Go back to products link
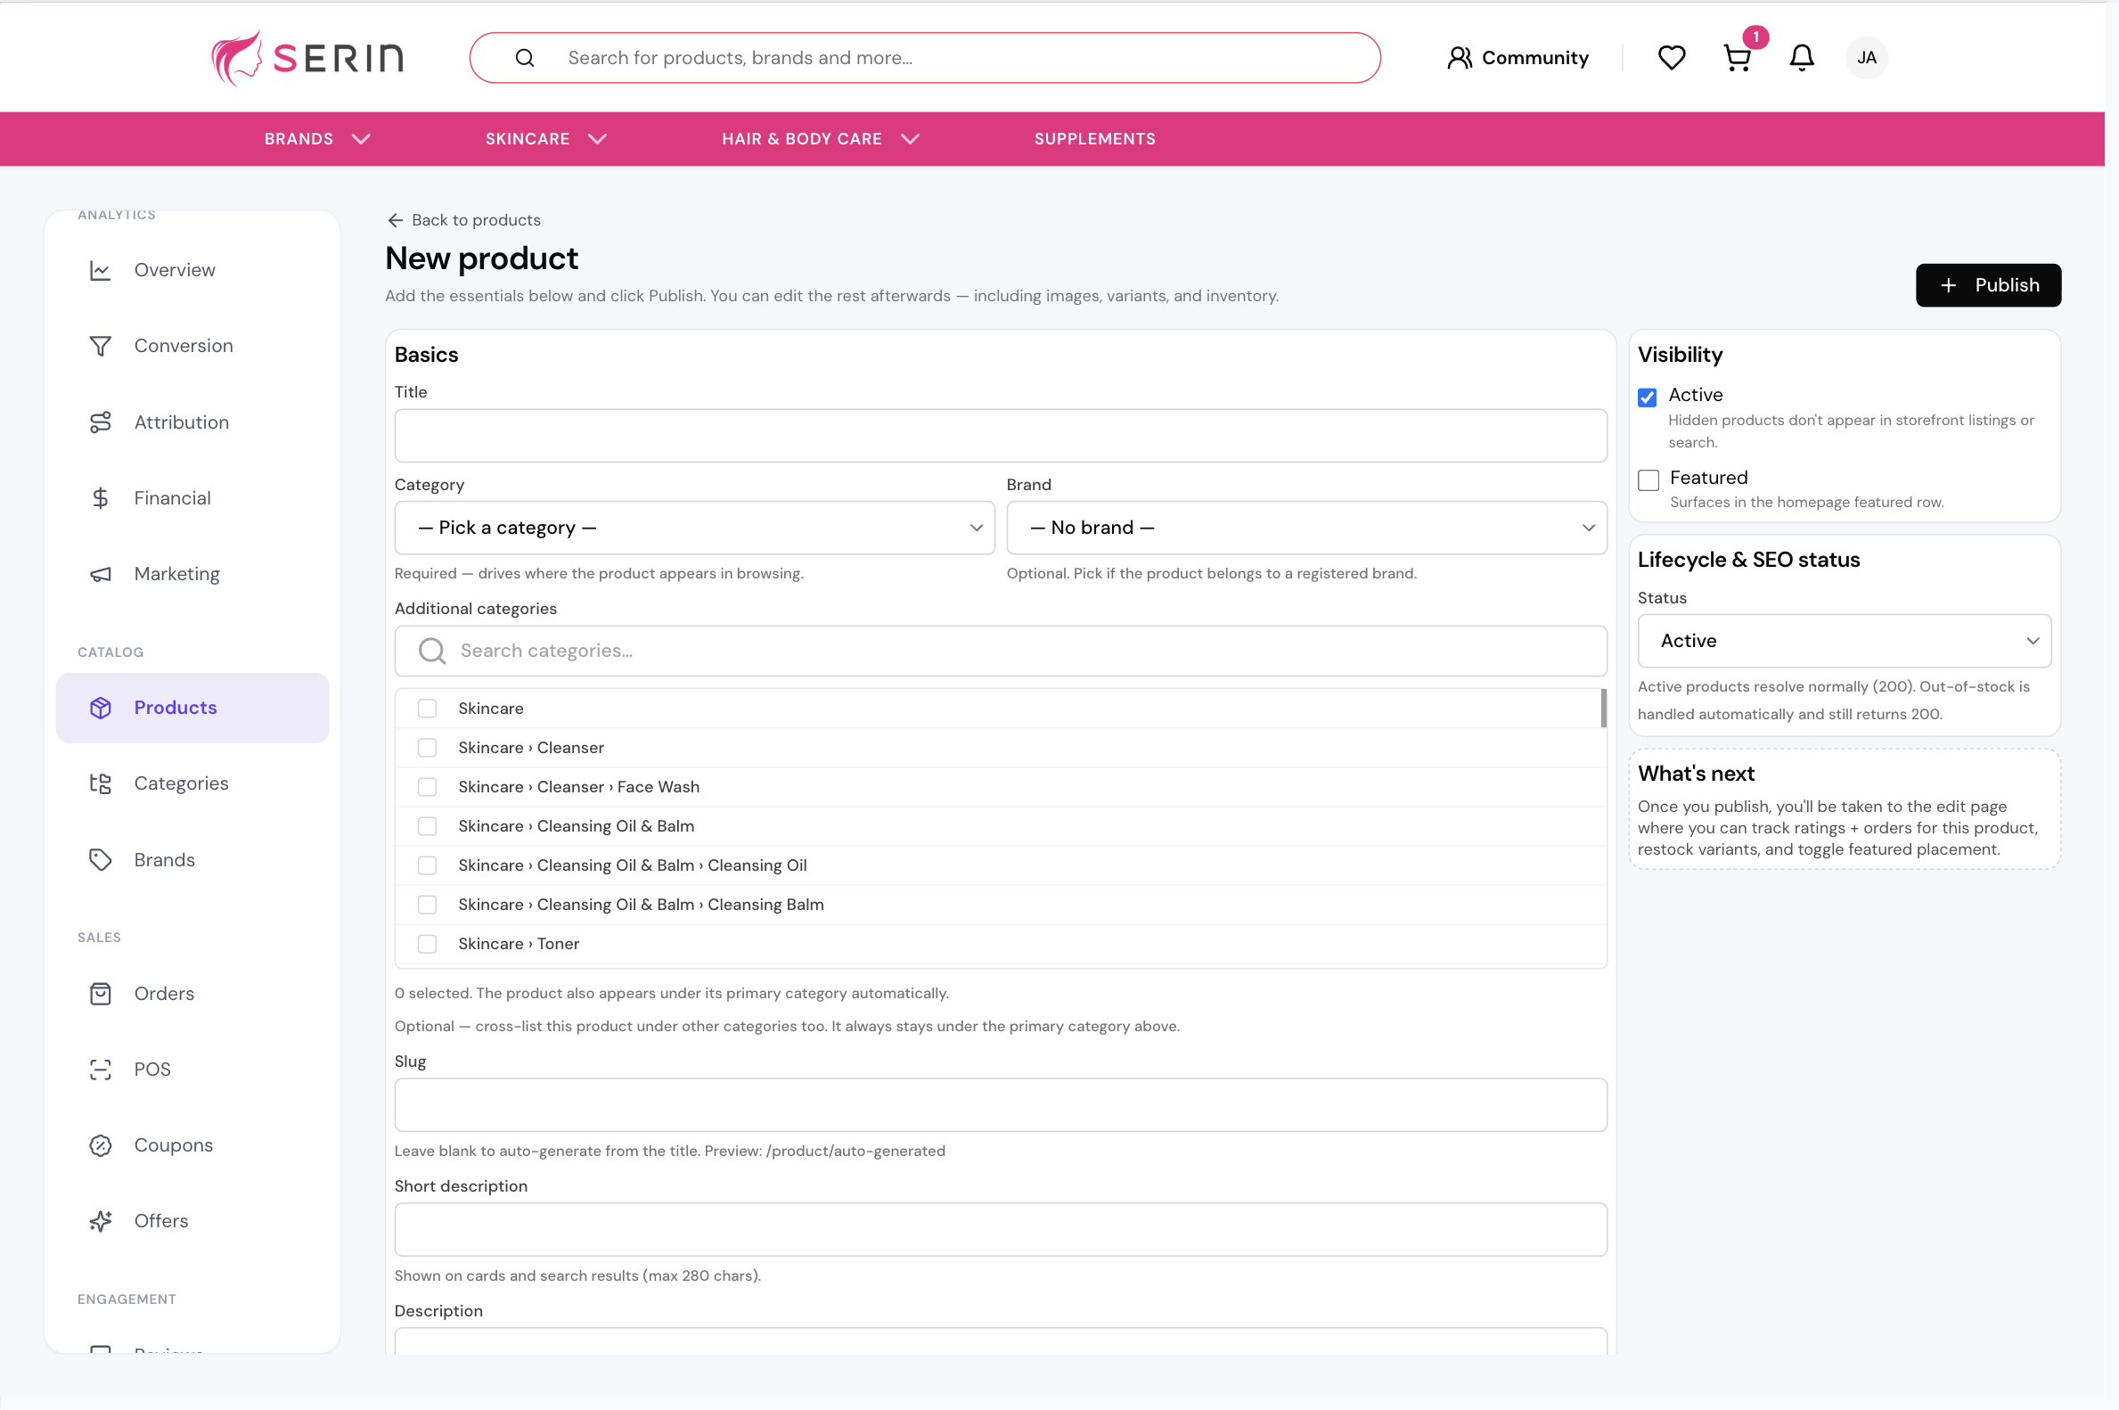 [x=464, y=220]
